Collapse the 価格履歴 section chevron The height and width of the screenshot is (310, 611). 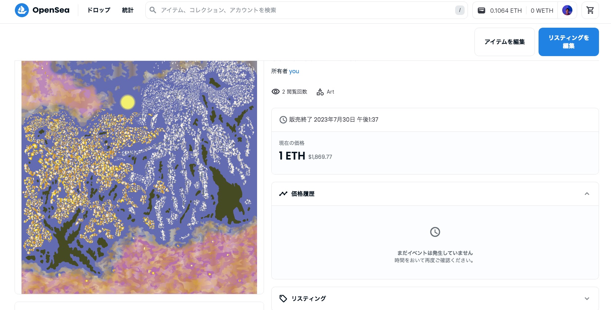[x=587, y=194]
